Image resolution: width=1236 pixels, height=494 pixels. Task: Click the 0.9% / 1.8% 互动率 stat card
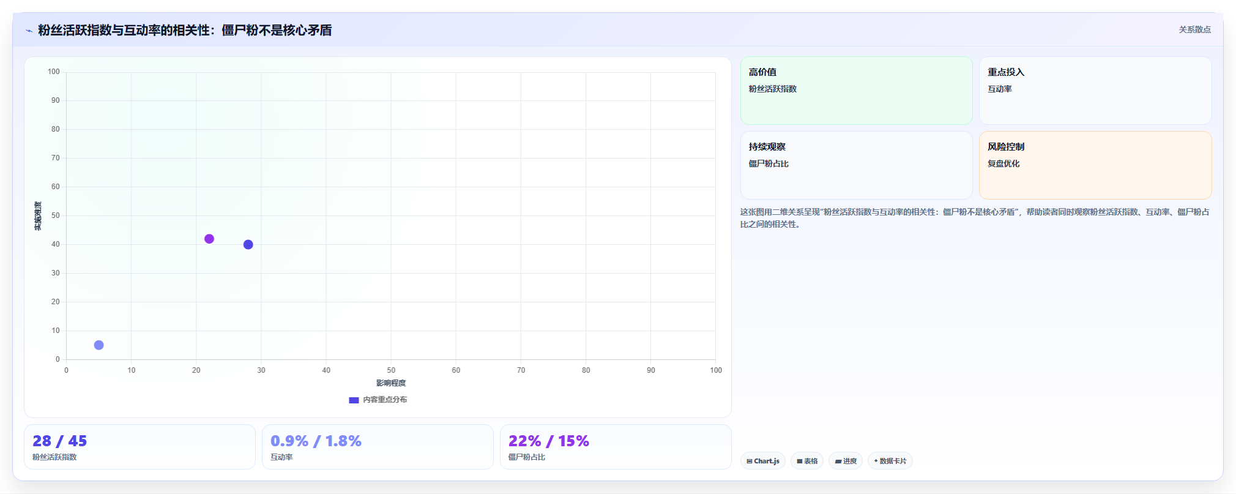[x=378, y=447]
